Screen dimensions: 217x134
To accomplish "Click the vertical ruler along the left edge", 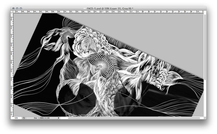I will [12, 65].
